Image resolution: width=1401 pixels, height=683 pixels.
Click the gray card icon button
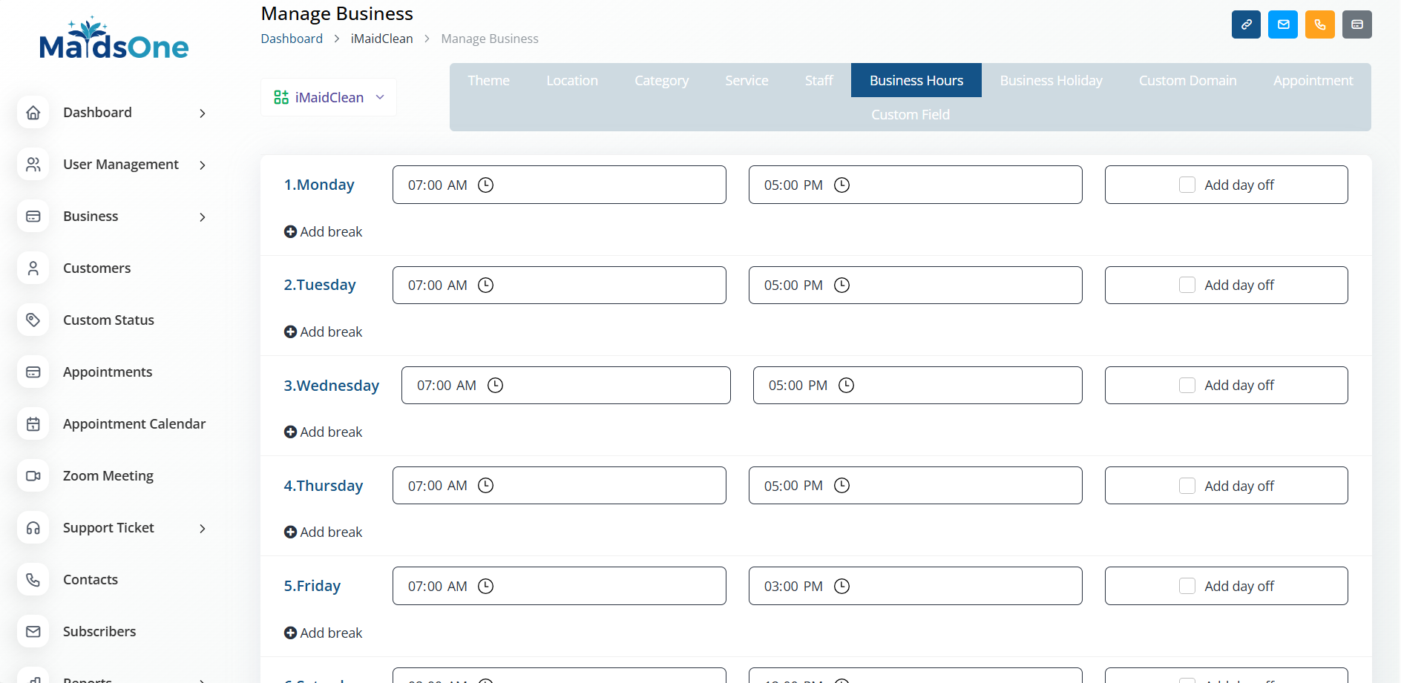(1357, 24)
